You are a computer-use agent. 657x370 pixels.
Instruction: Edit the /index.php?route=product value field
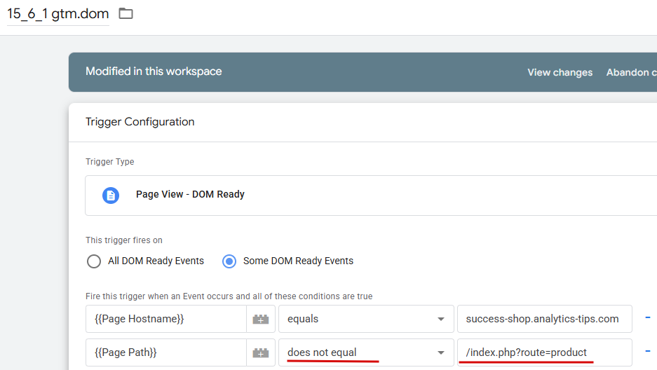tap(545, 352)
